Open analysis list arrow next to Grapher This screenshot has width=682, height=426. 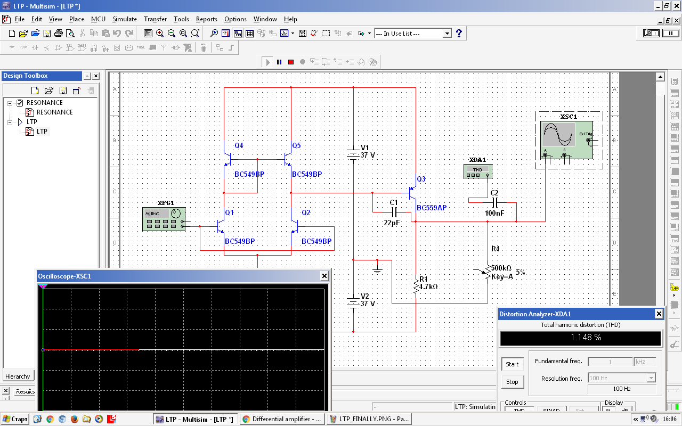[293, 33]
